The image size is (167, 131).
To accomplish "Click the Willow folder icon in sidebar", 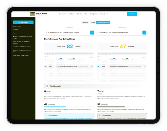I will [x=14, y=29].
